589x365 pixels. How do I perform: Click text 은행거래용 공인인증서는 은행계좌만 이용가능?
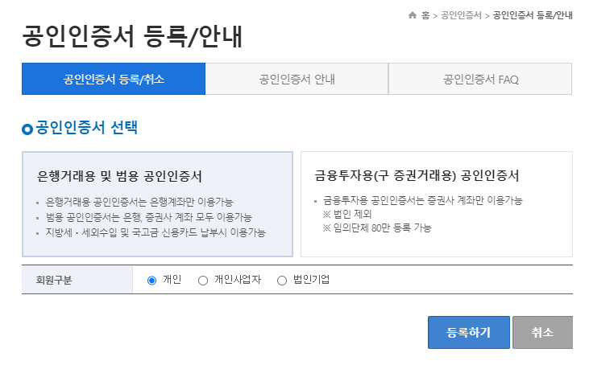tap(139, 202)
